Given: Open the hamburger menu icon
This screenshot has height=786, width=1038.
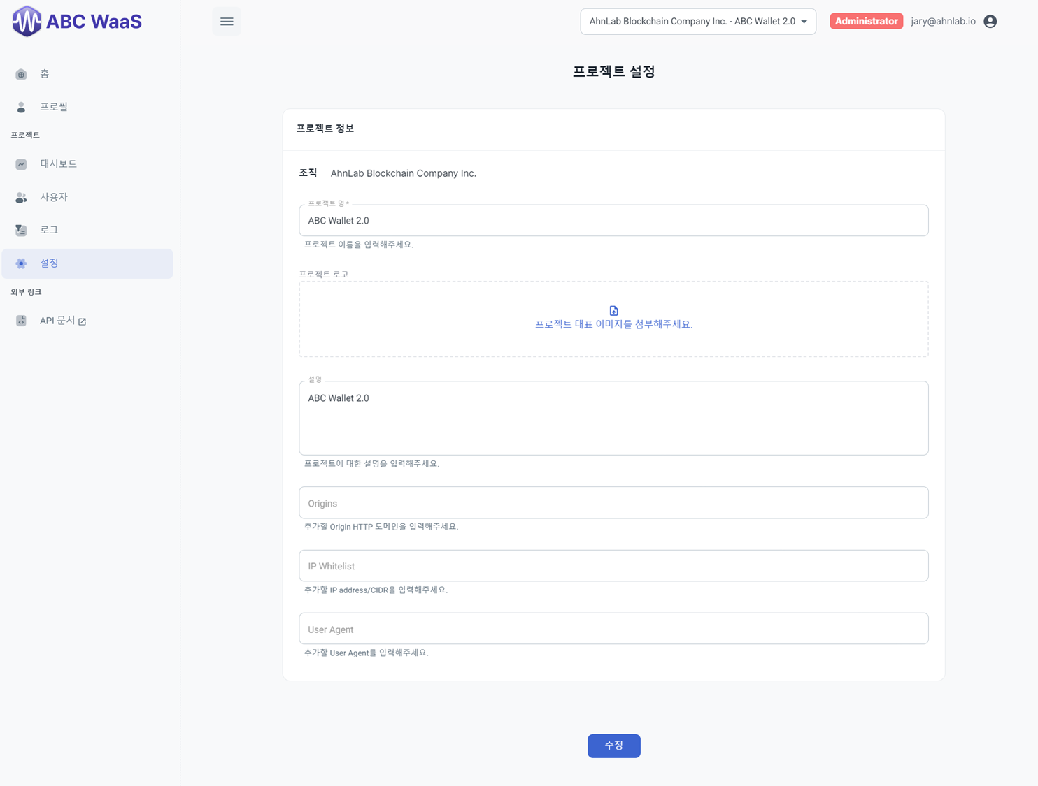Looking at the screenshot, I should pyautogui.click(x=227, y=22).
